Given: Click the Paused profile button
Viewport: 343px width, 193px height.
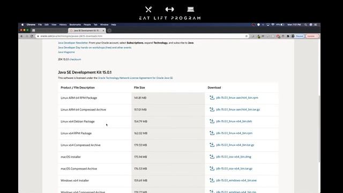Looking at the screenshot, I should (x=298, y=36).
